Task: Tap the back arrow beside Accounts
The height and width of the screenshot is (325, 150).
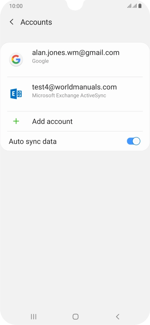Action: [12, 22]
